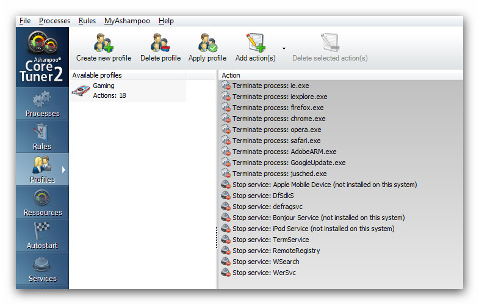Viewport: 479px width, 305px height.
Task: Select the Gaming profile name
Action: click(x=104, y=86)
